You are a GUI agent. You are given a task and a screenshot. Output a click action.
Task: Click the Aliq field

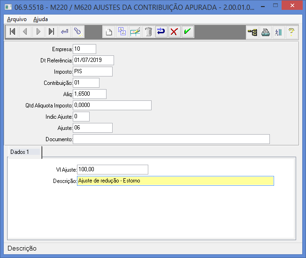tap(90, 94)
